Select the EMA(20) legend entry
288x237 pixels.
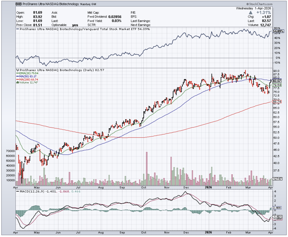click(x=27, y=73)
